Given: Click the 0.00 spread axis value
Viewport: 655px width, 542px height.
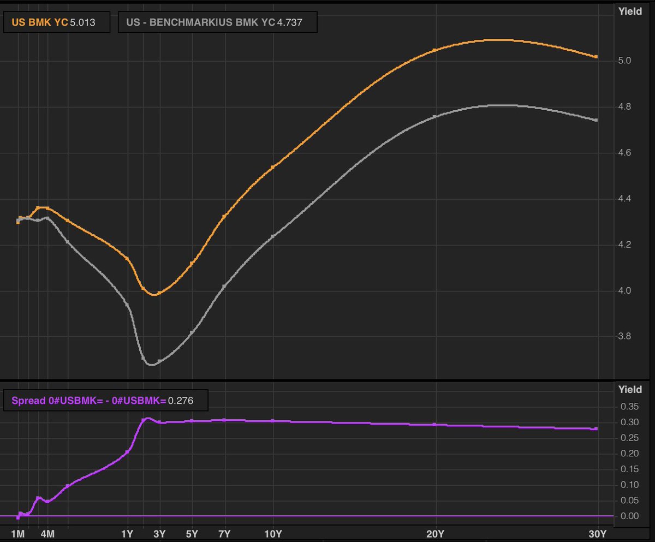Looking at the screenshot, I should (629, 516).
